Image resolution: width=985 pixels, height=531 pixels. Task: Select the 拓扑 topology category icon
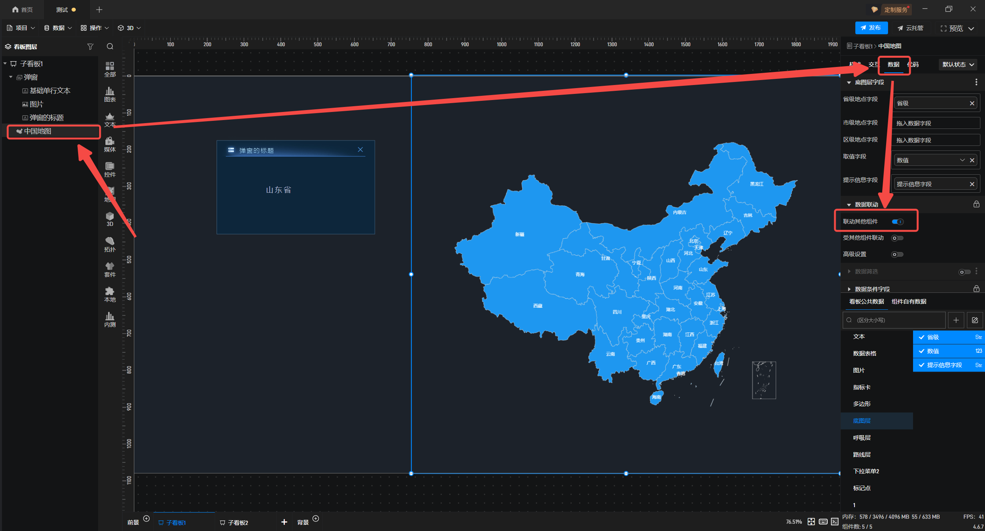pos(110,244)
